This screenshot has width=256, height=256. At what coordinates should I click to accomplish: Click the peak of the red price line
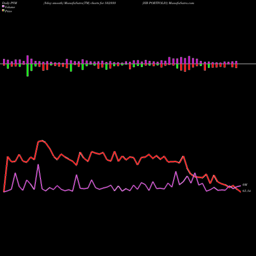point(42,141)
